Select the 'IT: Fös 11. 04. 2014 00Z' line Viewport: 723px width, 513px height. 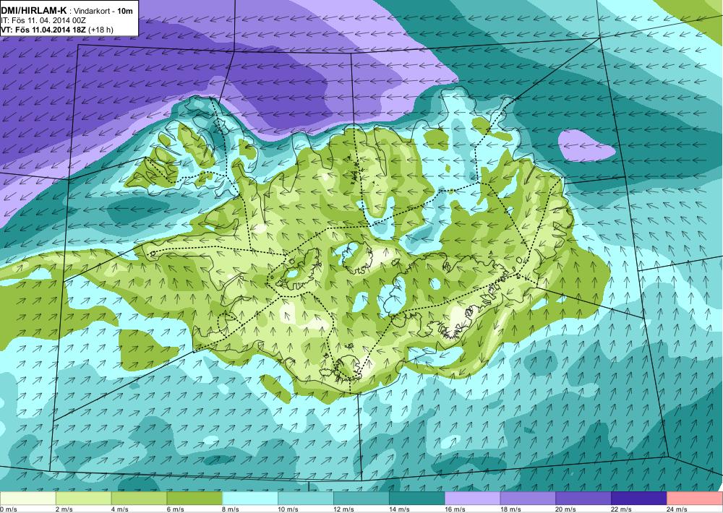(44, 21)
